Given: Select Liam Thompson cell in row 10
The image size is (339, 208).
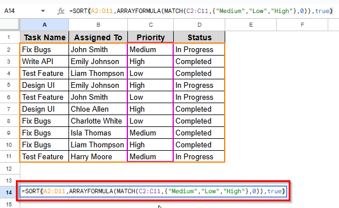Looking at the screenshot, I should coord(98,145).
